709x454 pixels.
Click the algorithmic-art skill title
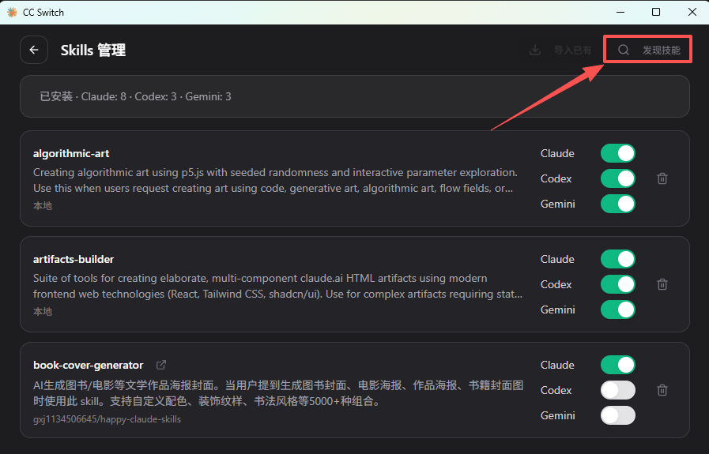point(71,154)
